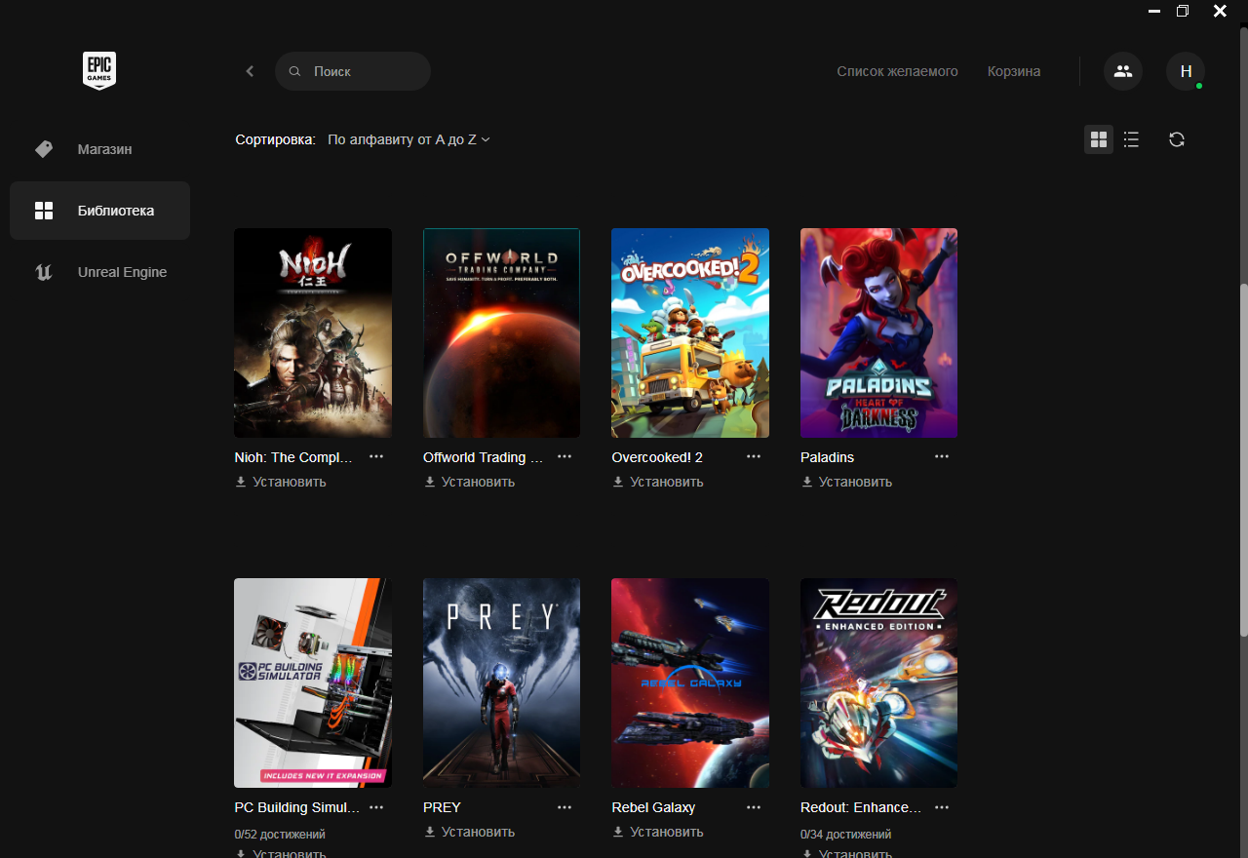Click Установить for Overcooked! 2
The width and height of the screenshot is (1248, 858).
pos(667,482)
